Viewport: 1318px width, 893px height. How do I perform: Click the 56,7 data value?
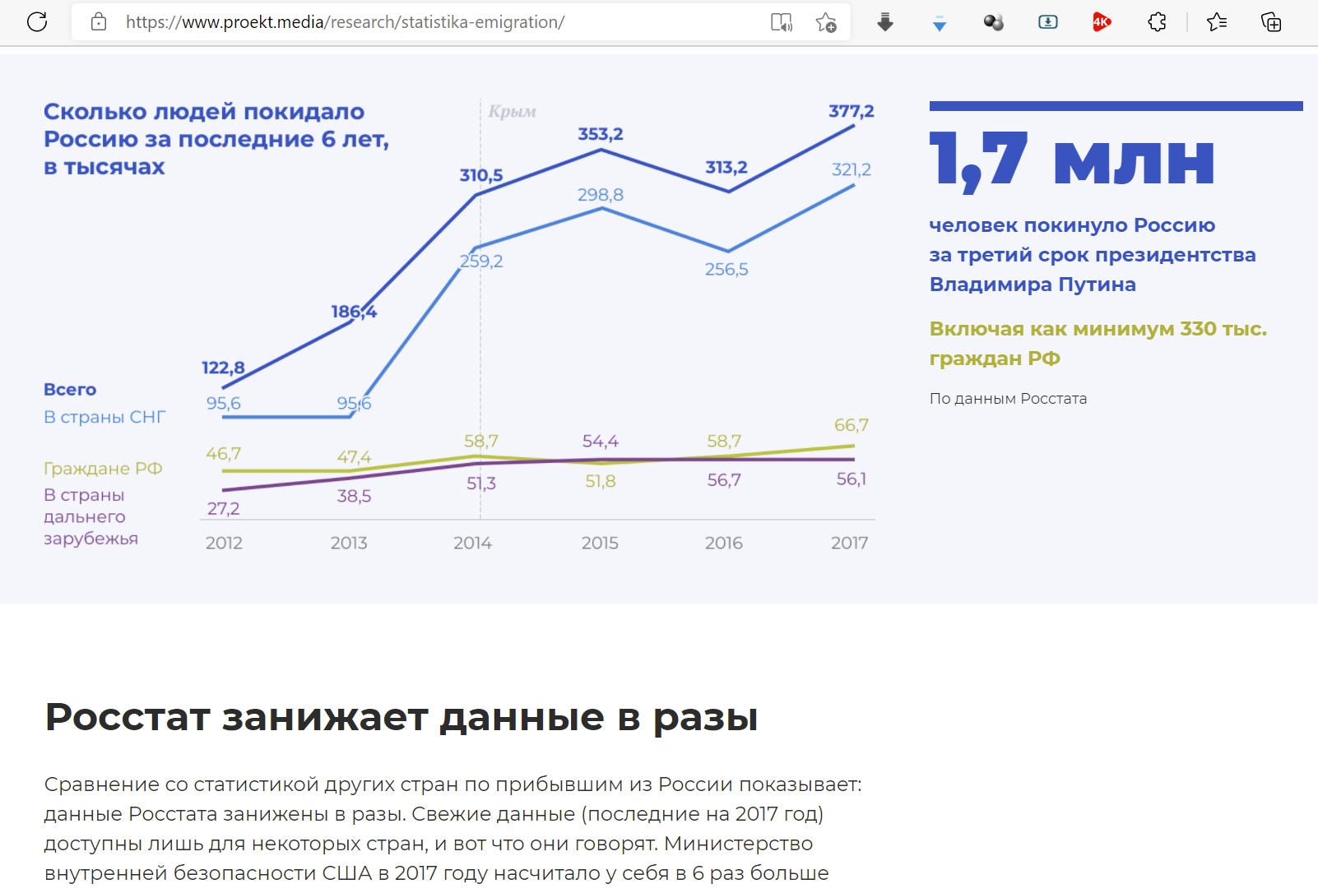(724, 480)
